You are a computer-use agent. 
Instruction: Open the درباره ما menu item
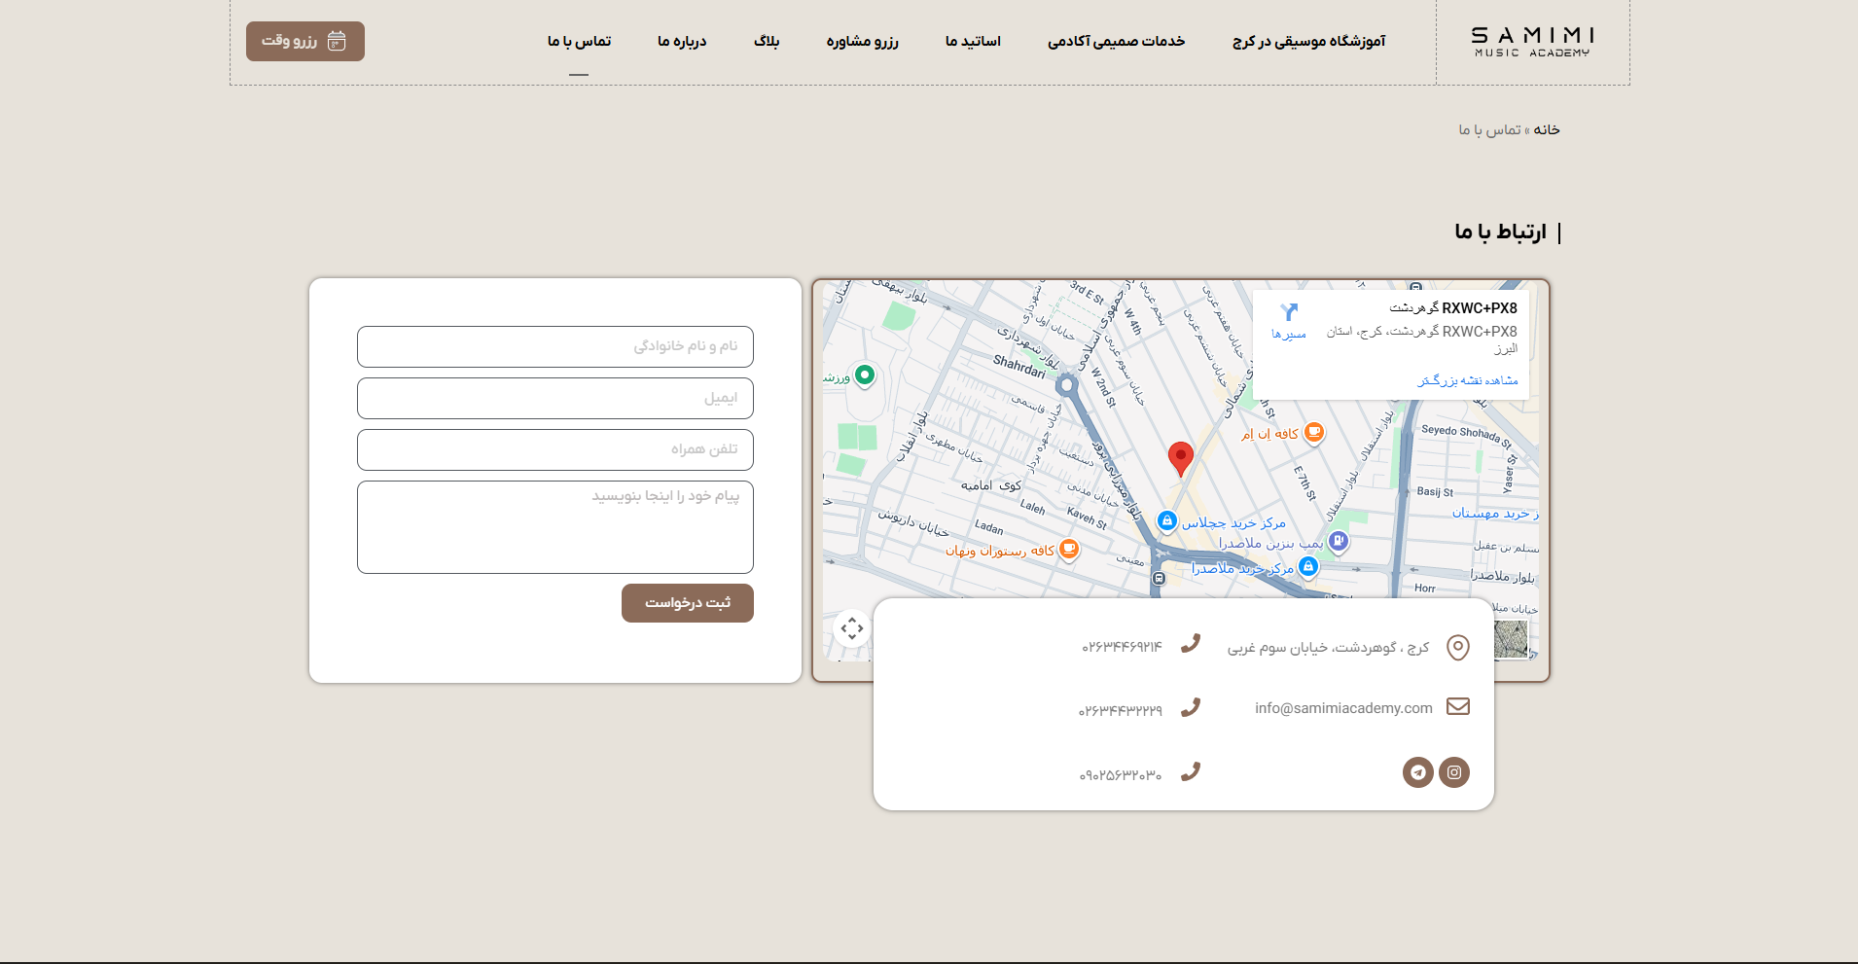tap(682, 41)
